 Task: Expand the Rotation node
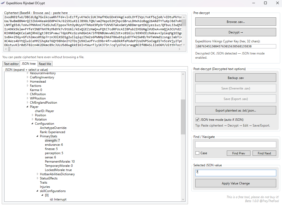[33, 119]
